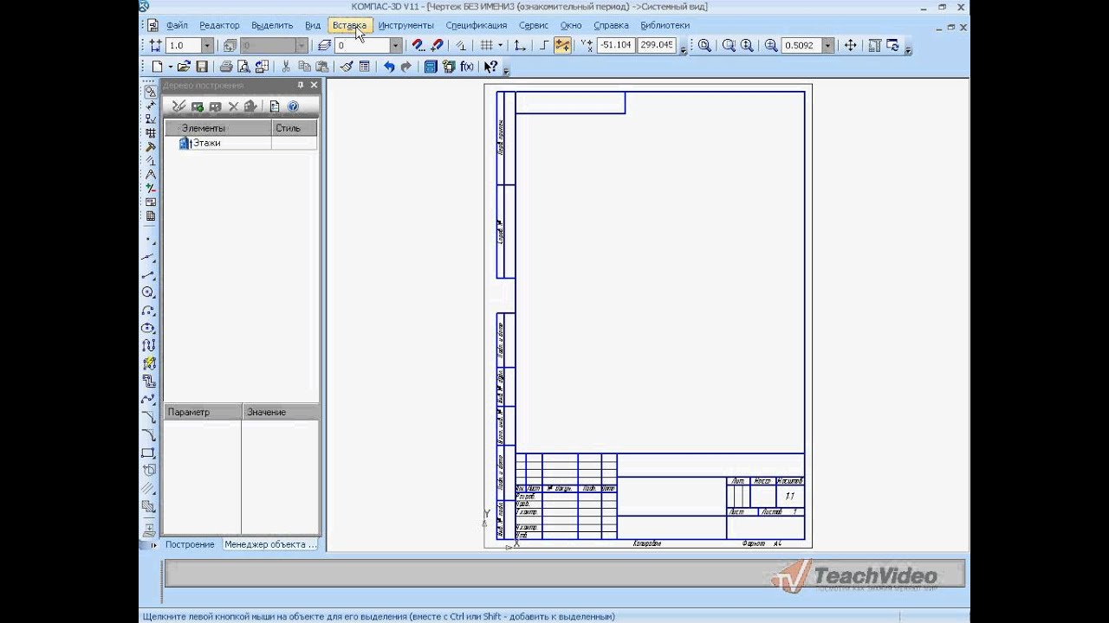Click the Paste clipboard icon
1109x623 pixels.
click(321, 67)
